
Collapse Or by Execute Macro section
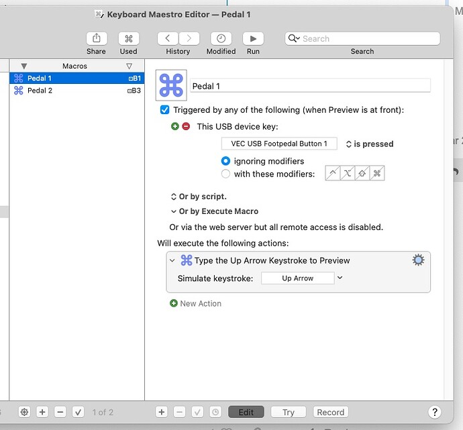[x=173, y=211]
